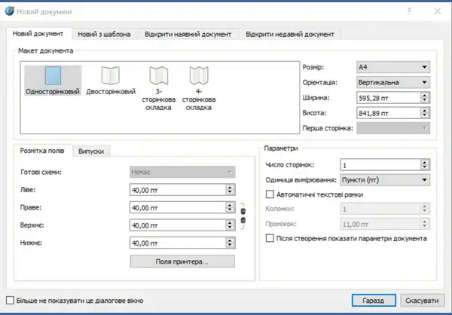This screenshot has height=315, width=452.
Task: Toggle the margin link chain icon
Action: (243, 216)
